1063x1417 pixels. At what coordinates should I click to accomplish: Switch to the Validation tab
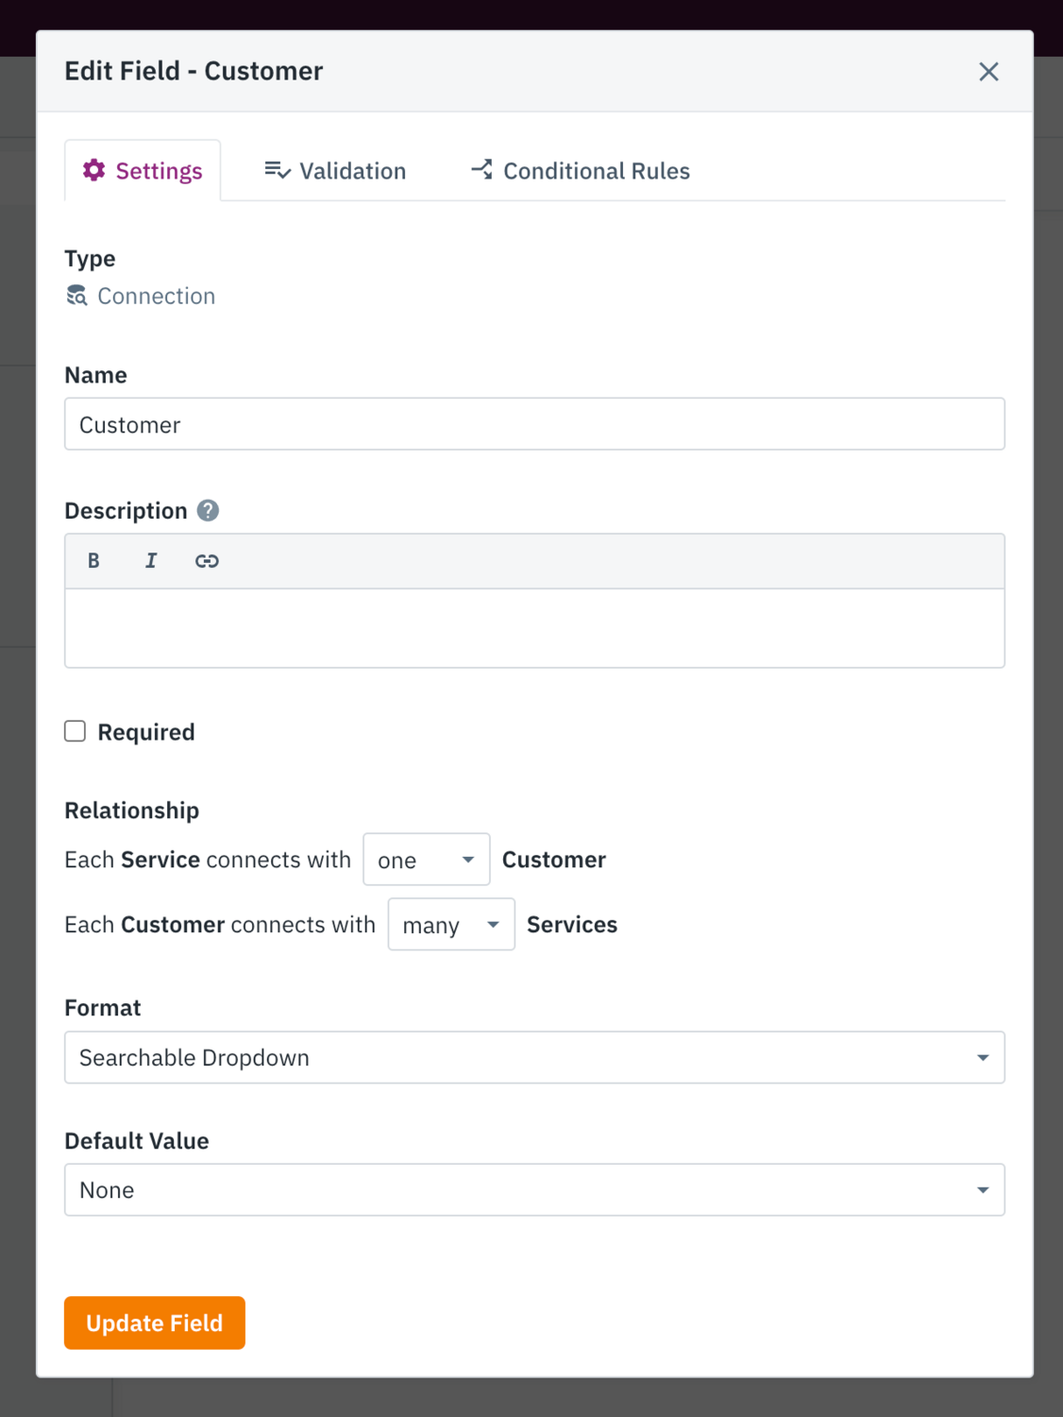click(x=335, y=171)
